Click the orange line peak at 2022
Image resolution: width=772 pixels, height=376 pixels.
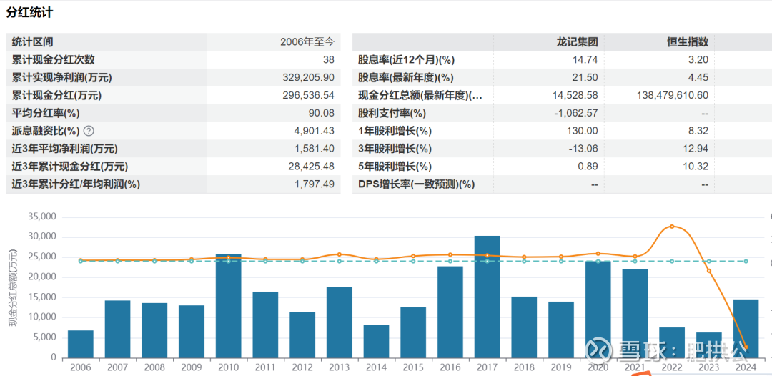tap(672, 227)
